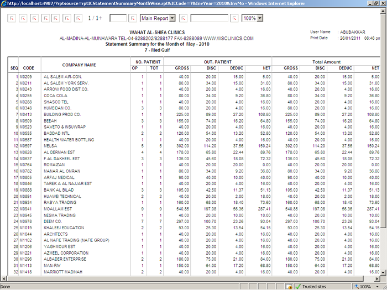The height and width of the screenshot is (290, 387).
Task: Click the user name 'ABUBAKKAR'
Action: (x=353, y=32)
